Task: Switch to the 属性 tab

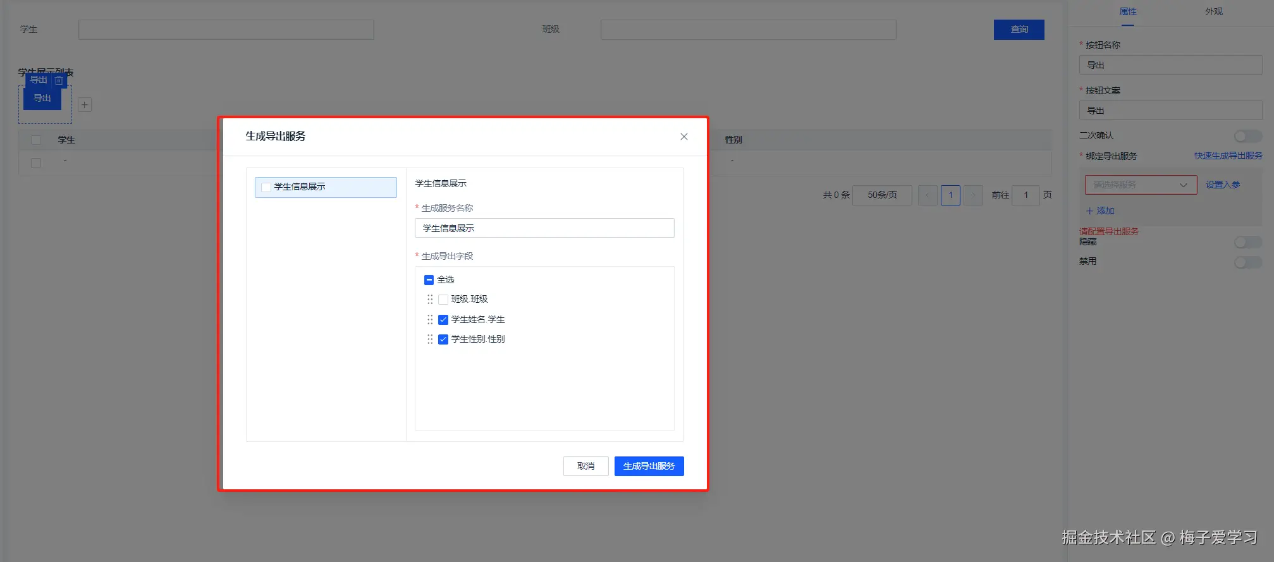Action: [x=1128, y=12]
